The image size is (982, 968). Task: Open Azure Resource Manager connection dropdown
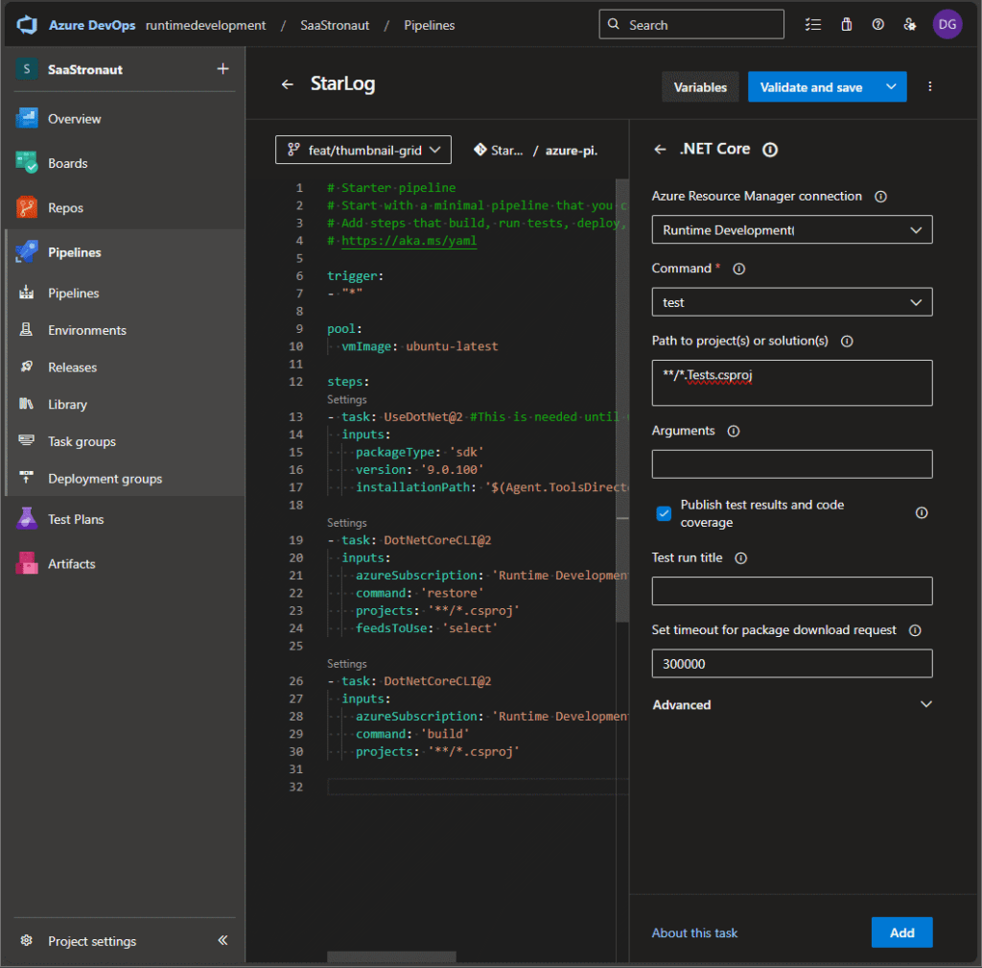(791, 230)
